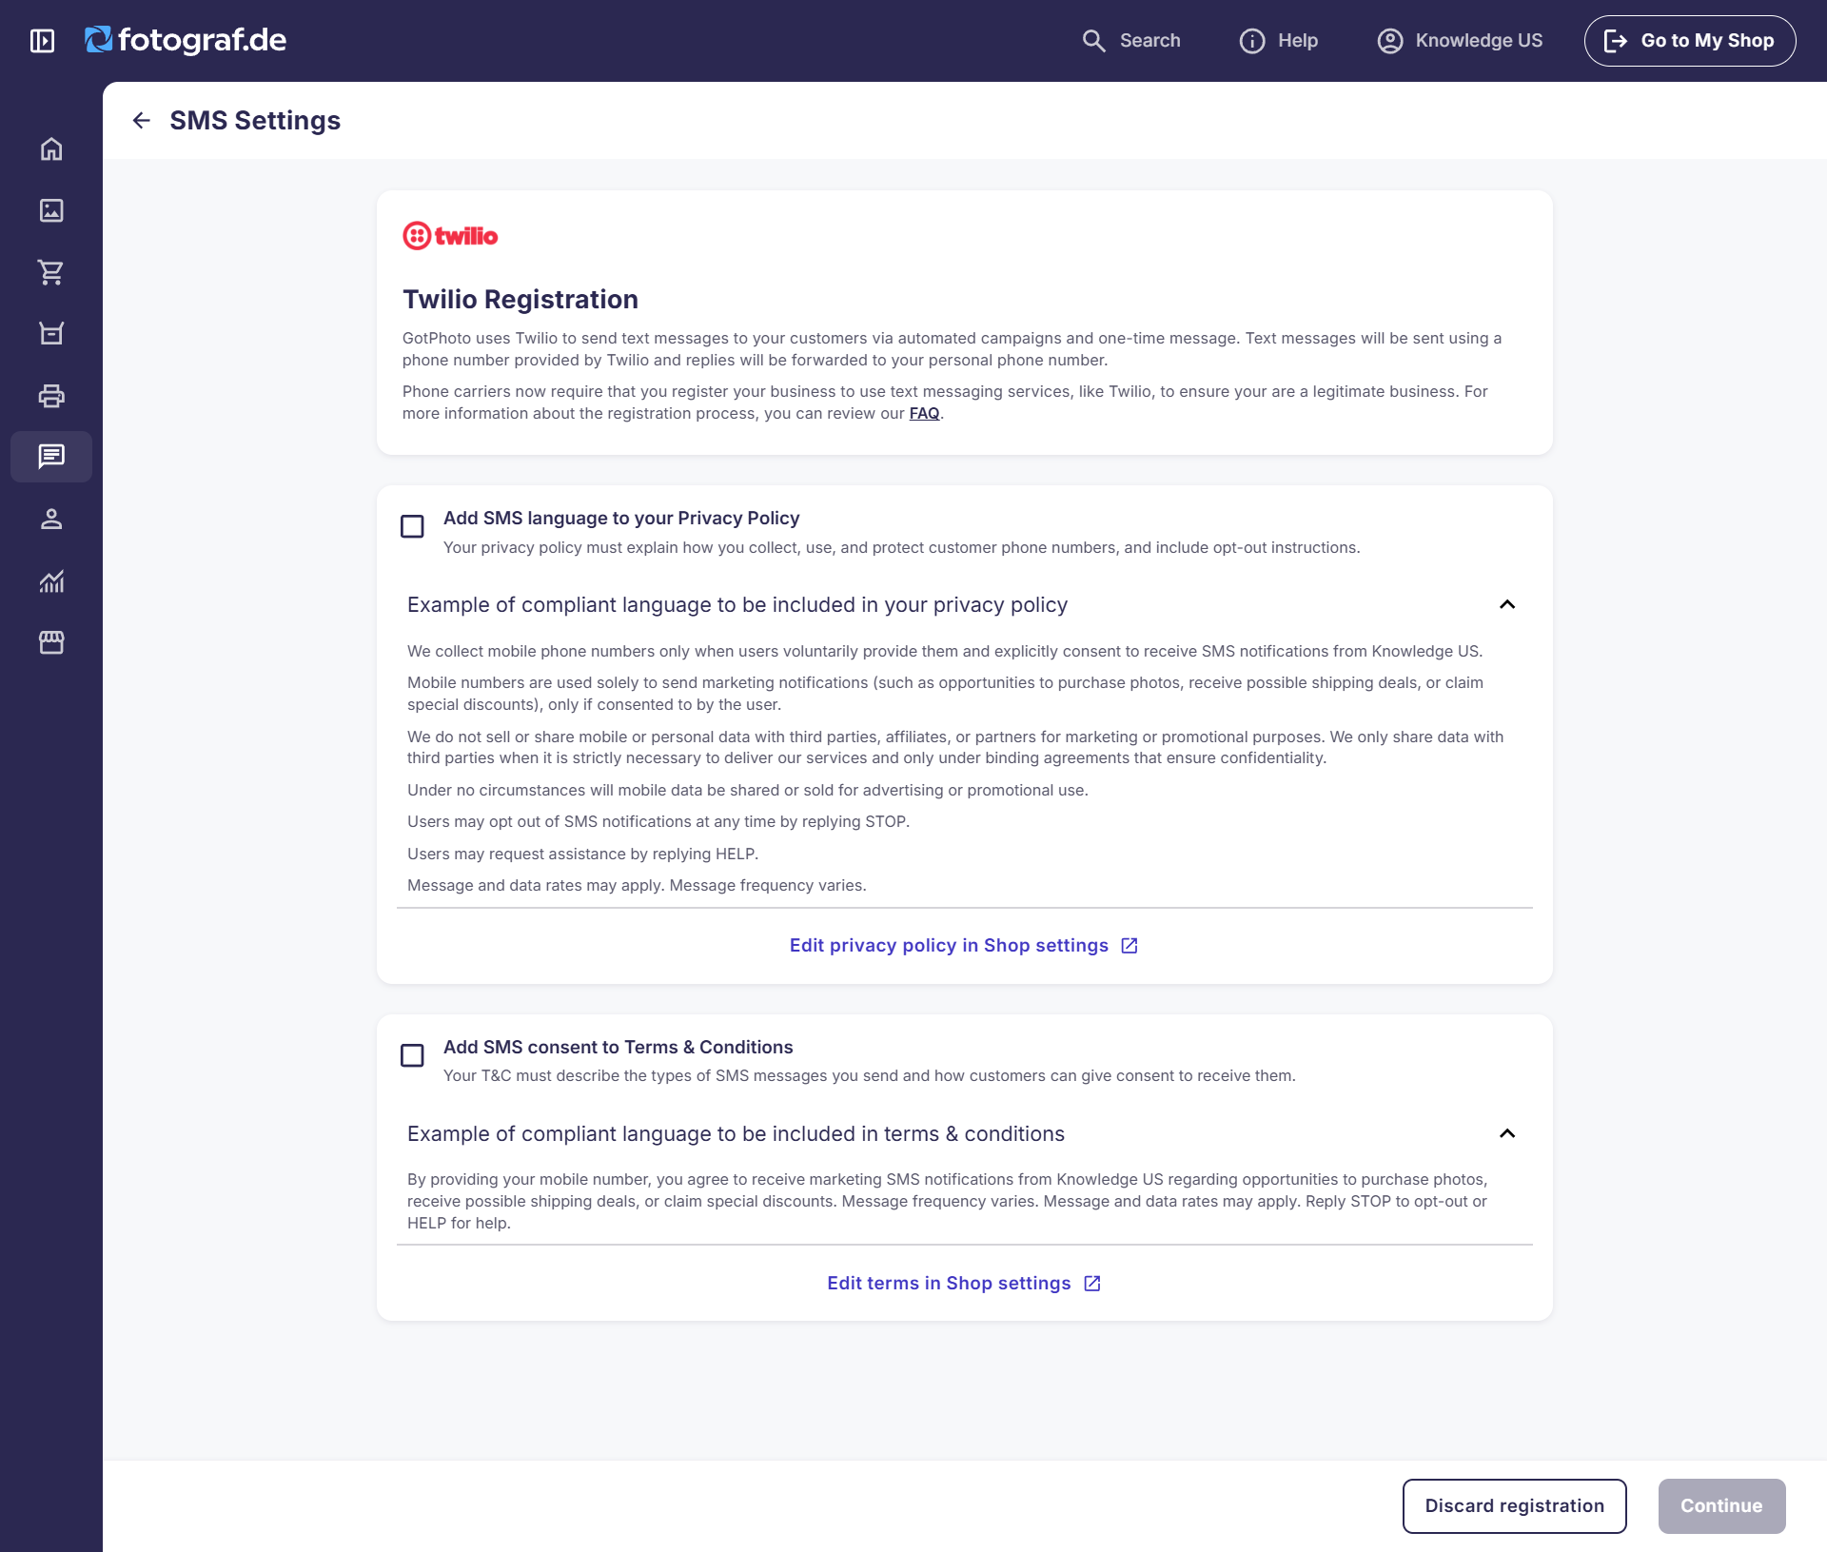This screenshot has height=1552, width=1827.
Task: Click the Knowledge US account icon
Action: (x=1390, y=41)
